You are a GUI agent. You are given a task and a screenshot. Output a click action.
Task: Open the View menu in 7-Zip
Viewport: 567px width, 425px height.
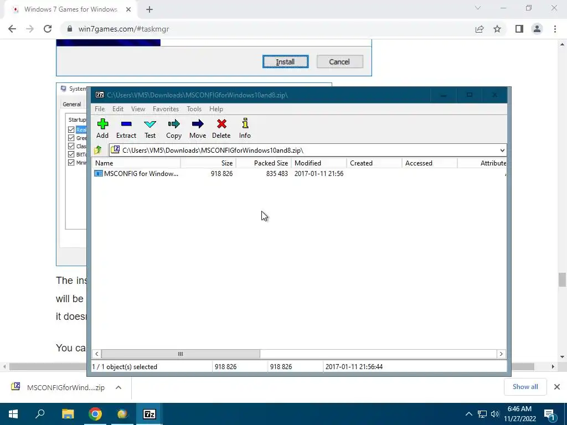(x=138, y=109)
